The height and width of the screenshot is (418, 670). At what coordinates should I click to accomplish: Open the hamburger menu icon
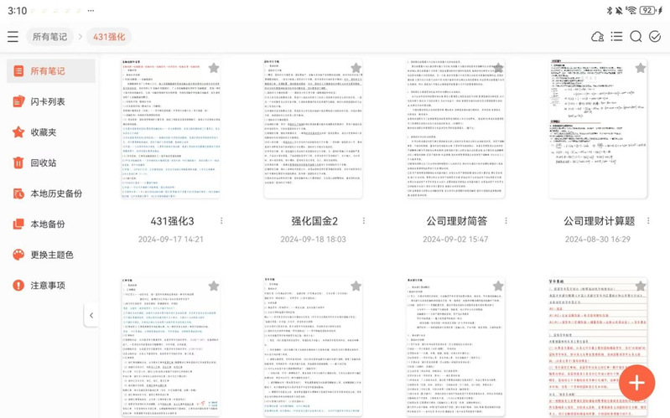(13, 37)
